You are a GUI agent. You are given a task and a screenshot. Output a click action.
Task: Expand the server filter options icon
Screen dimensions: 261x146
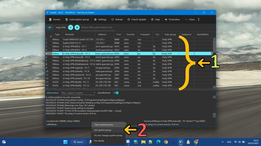[x=77, y=27]
